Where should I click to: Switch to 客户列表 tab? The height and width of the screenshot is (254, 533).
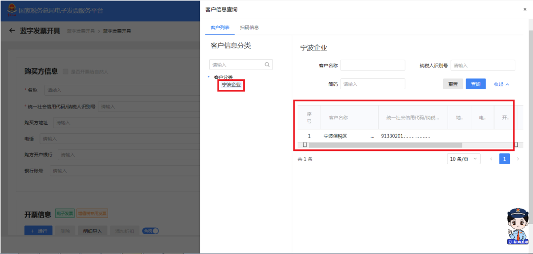(220, 28)
